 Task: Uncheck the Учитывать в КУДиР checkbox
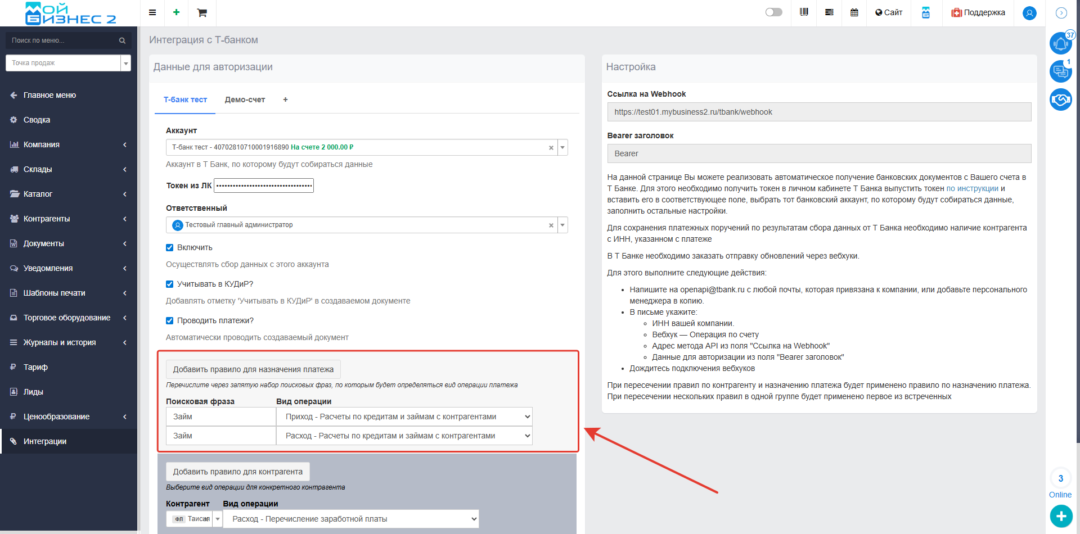coord(170,284)
